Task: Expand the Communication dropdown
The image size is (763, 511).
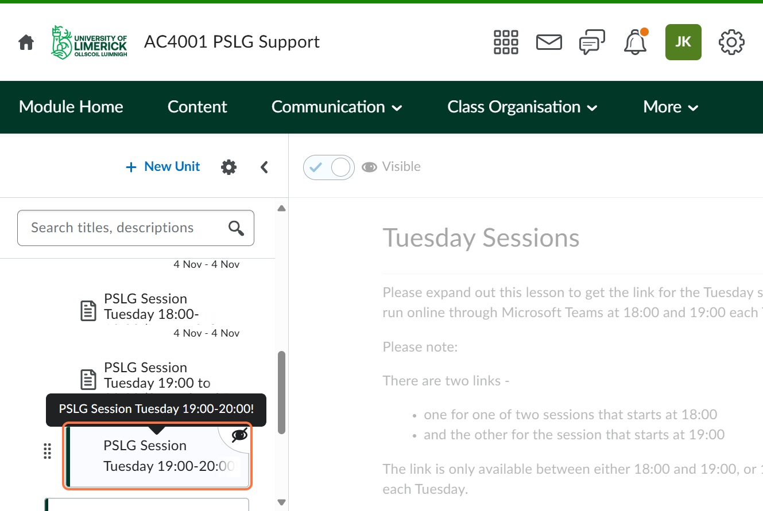Action: tap(336, 107)
